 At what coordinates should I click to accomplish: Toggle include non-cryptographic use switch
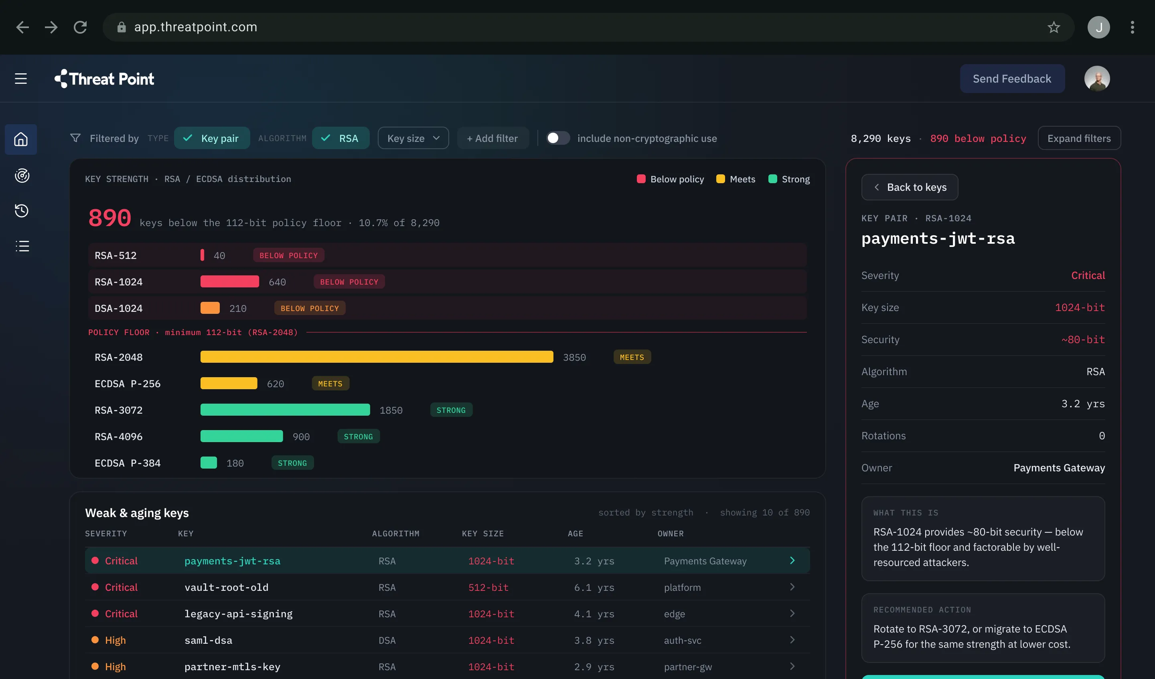point(557,138)
